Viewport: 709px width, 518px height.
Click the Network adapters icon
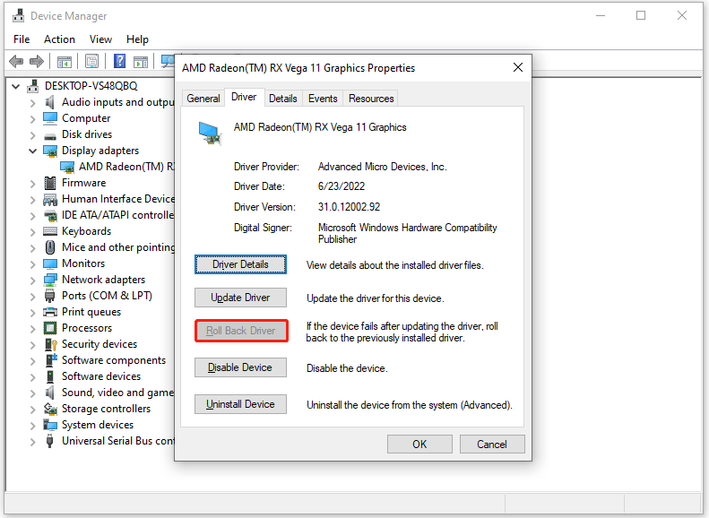point(49,280)
